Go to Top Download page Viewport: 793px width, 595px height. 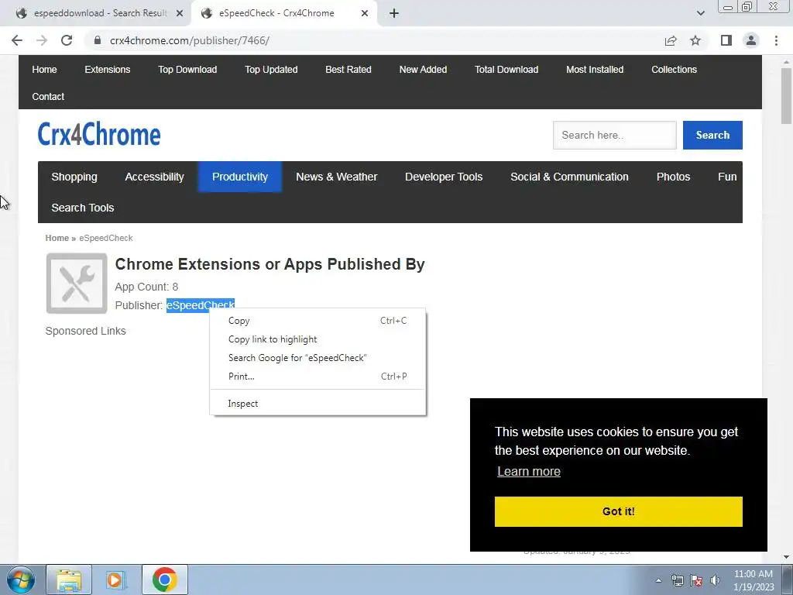(x=187, y=70)
